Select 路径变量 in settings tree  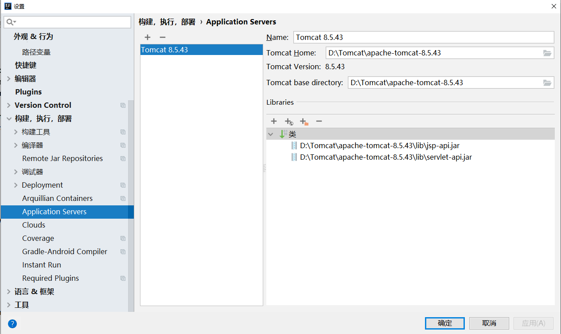[x=36, y=52]
